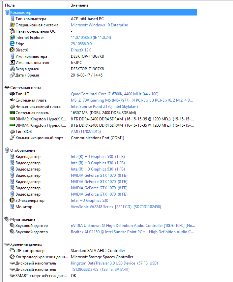Click the Edge browser icon
The width and height of the screenshot is (233, 282).
tap(12, 44)
